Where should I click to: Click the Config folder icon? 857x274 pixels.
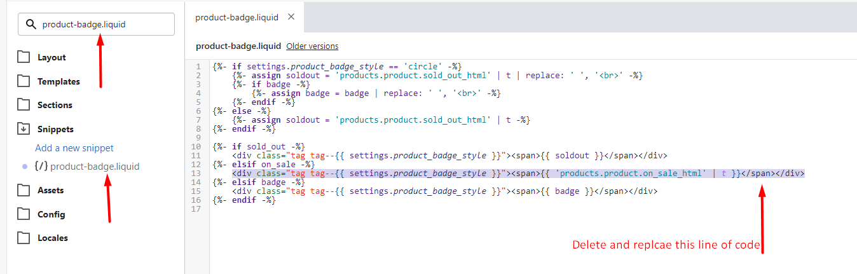(x=24, y=214)
